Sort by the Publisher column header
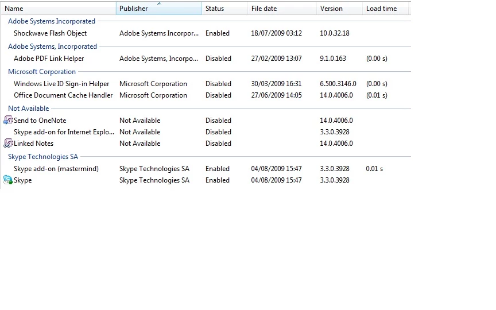 pos(159,9)
